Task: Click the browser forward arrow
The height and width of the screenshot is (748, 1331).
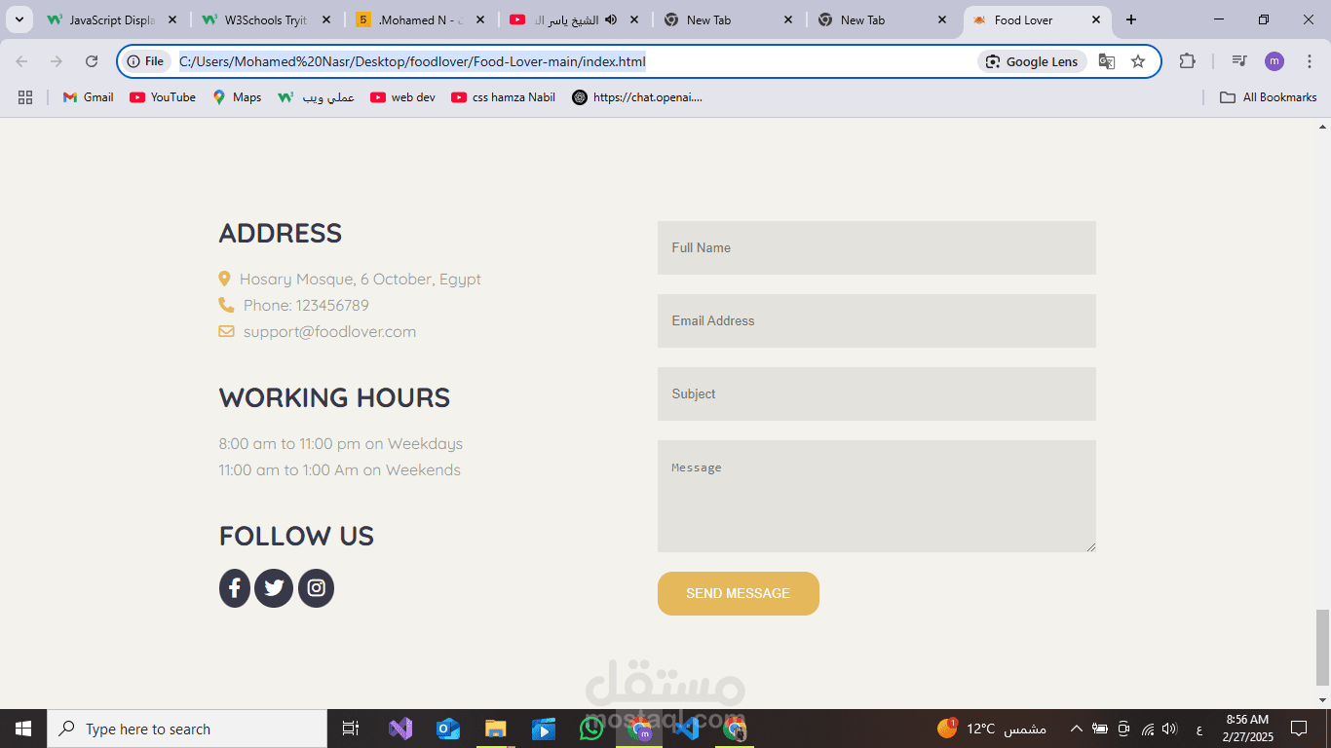Action: pyautogui.click(x=57, y=61)
